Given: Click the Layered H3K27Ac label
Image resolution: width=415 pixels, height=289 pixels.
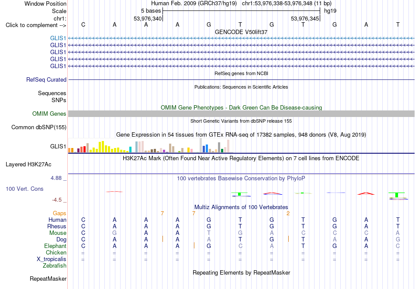Looking at the screenshot, I should pos(28,165).
